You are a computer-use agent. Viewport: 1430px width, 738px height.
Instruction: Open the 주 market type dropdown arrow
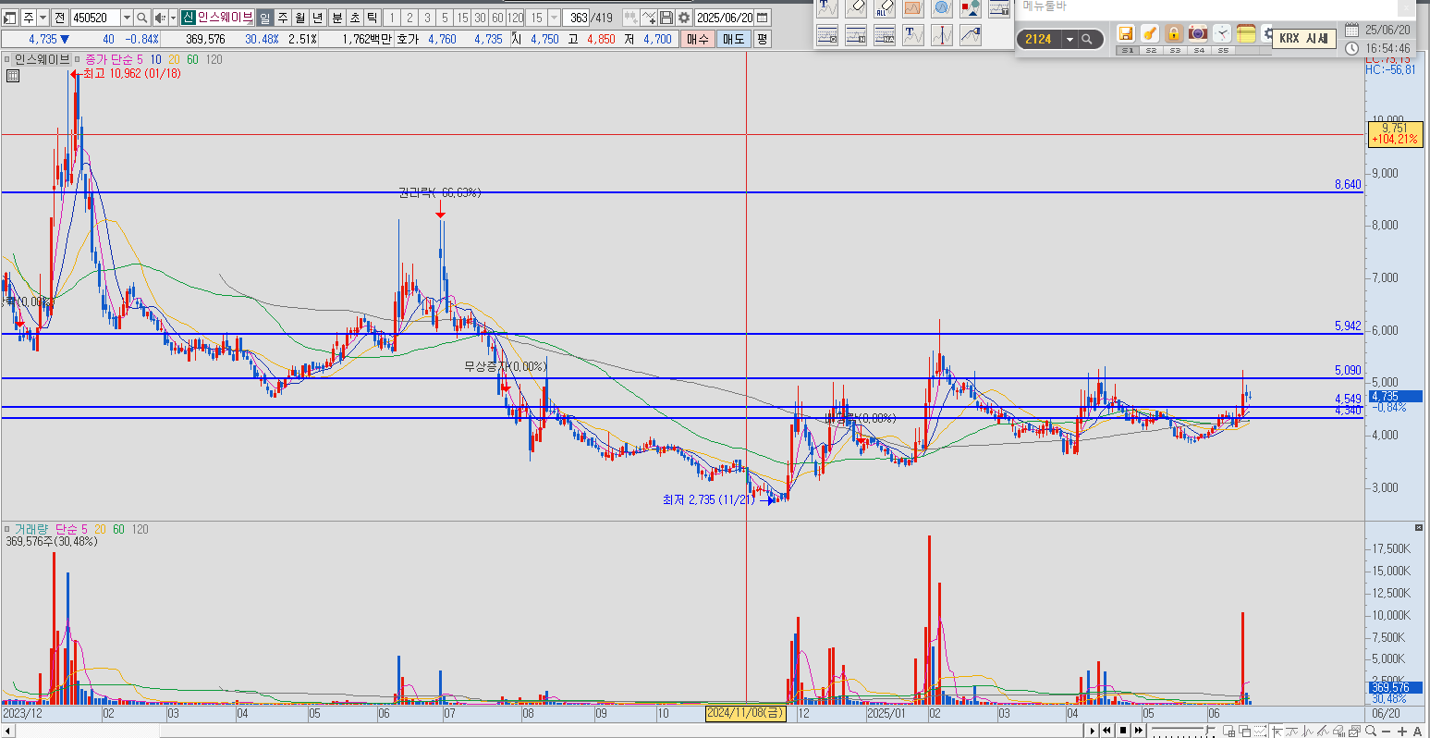(x=43, y=18)
